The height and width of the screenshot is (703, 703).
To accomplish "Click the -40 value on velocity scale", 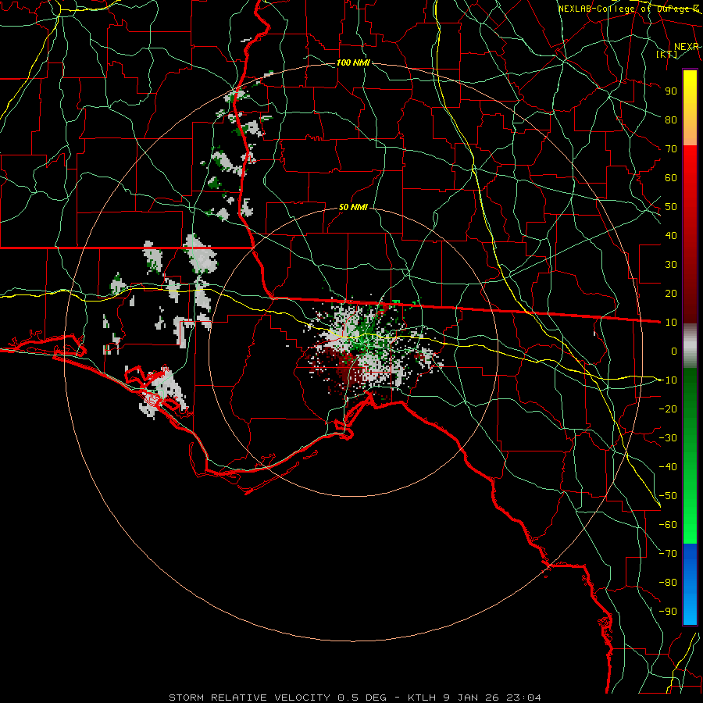I will click(x=668, y=467).
